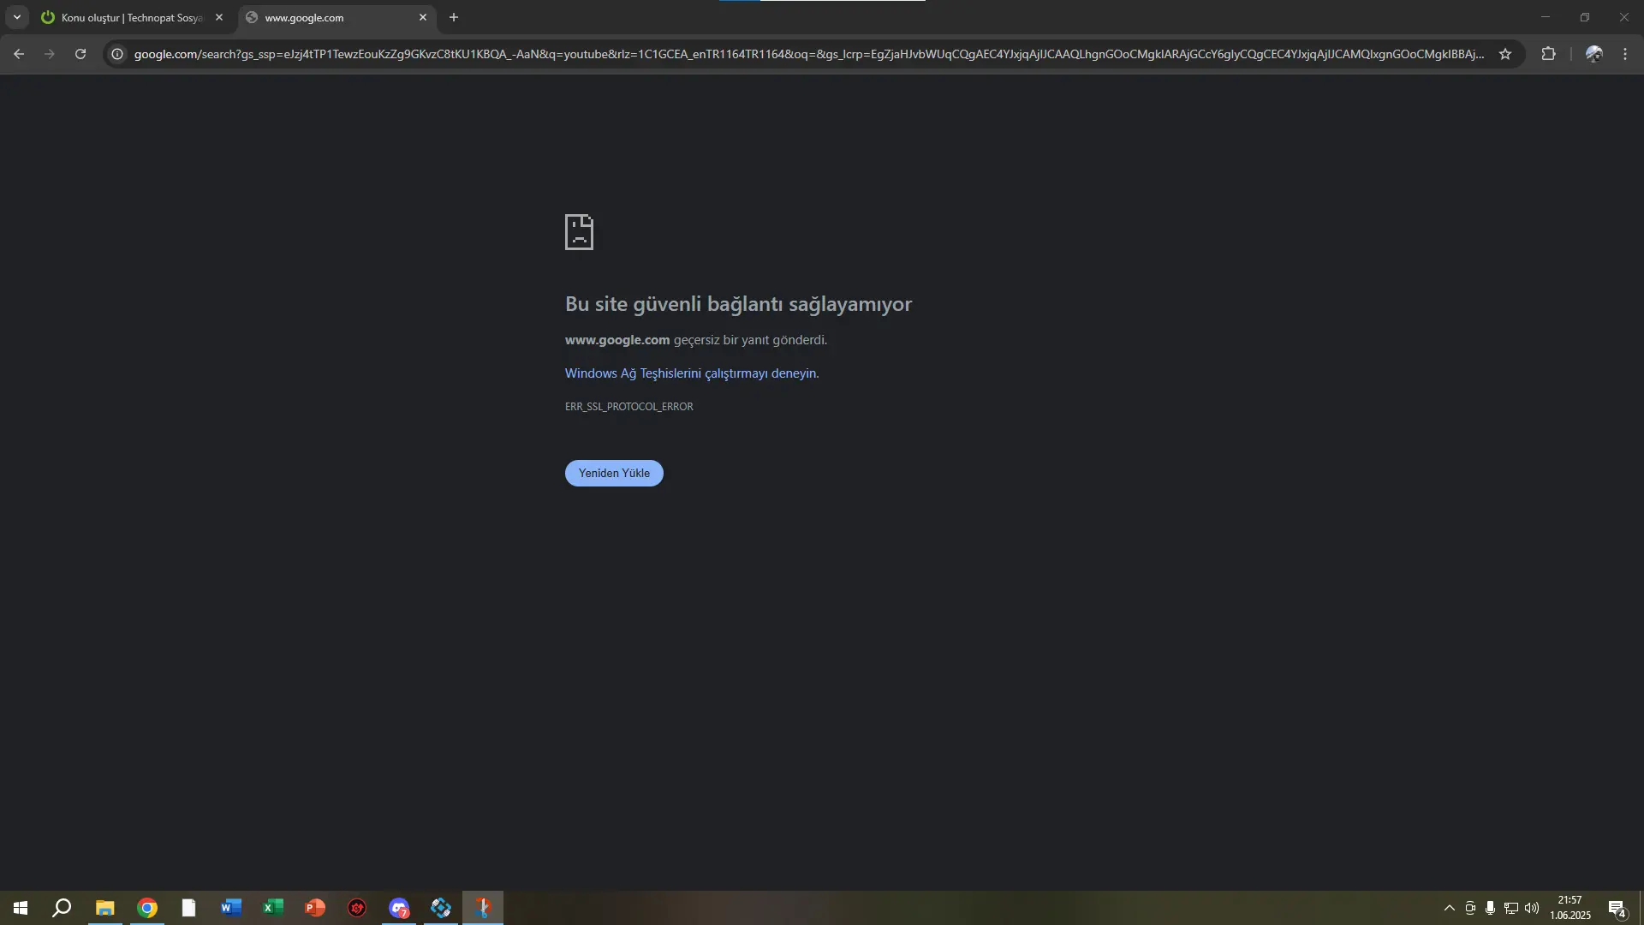Go back to the previous page

(19, 54)
